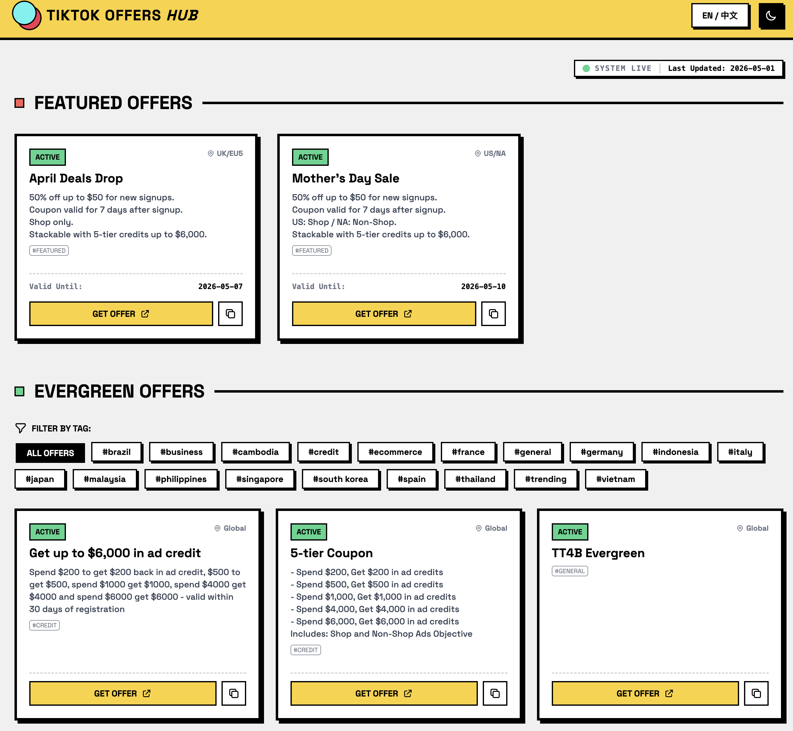Get the Mother's Day Sale offer

click(x=384, y=314)
